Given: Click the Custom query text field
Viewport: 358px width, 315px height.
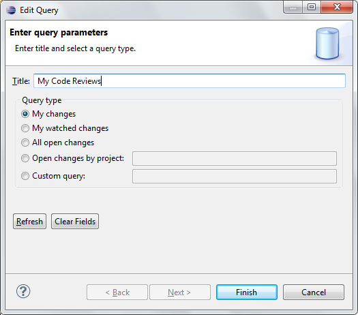Looking at the screenshot, I should [x=235, y=176].
